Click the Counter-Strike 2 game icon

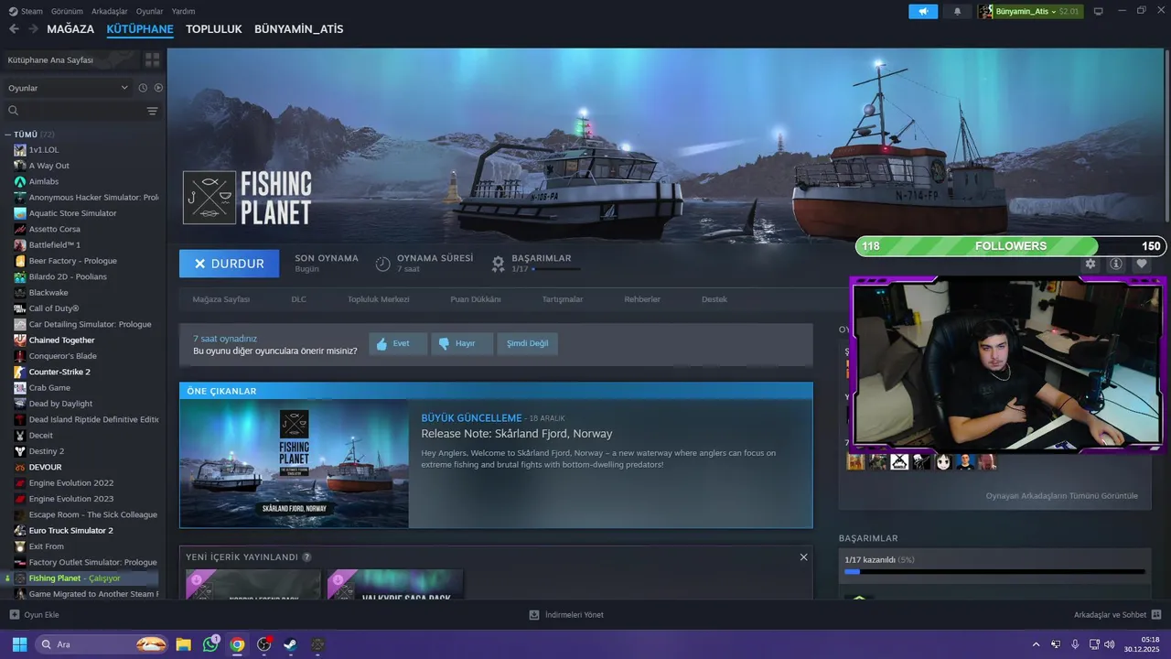(20, 372)
